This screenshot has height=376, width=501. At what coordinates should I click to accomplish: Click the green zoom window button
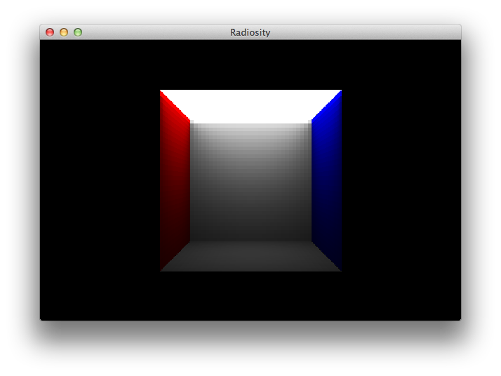(78, 32)
